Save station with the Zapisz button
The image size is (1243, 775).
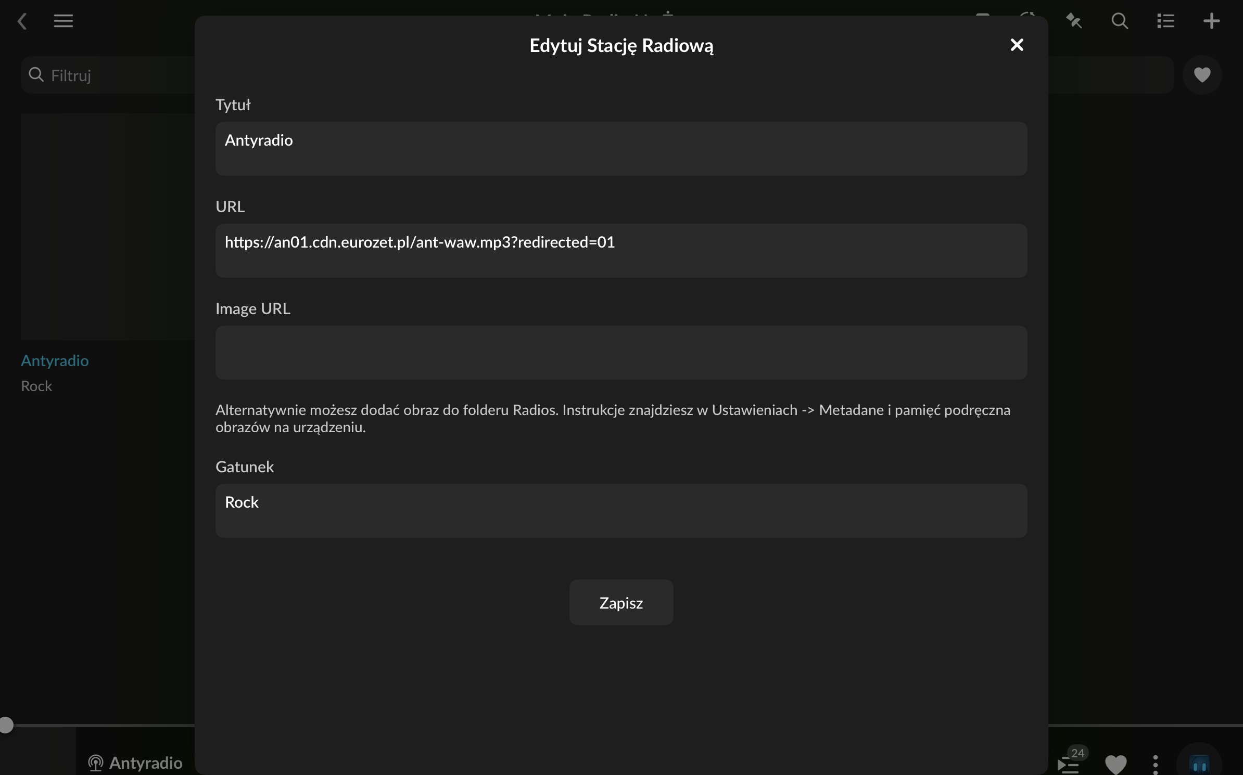621,603
